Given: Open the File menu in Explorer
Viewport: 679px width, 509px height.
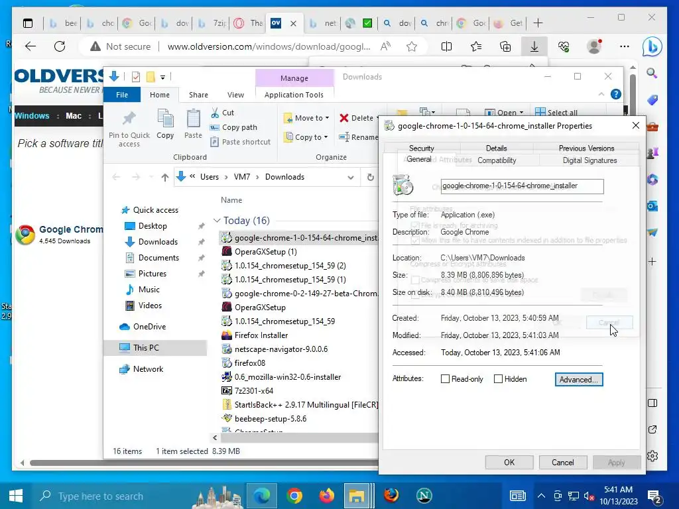Looking at the screenshot, I should click(122, 95).
